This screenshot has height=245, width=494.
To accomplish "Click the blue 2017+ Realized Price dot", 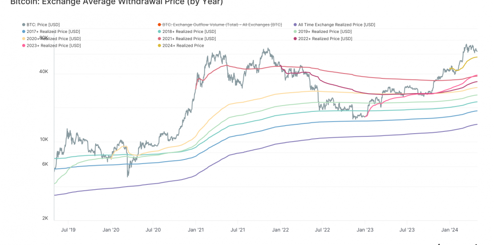I will point(24,32).
